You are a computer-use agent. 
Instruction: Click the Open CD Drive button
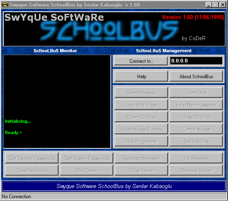click(x=141, y=117)
